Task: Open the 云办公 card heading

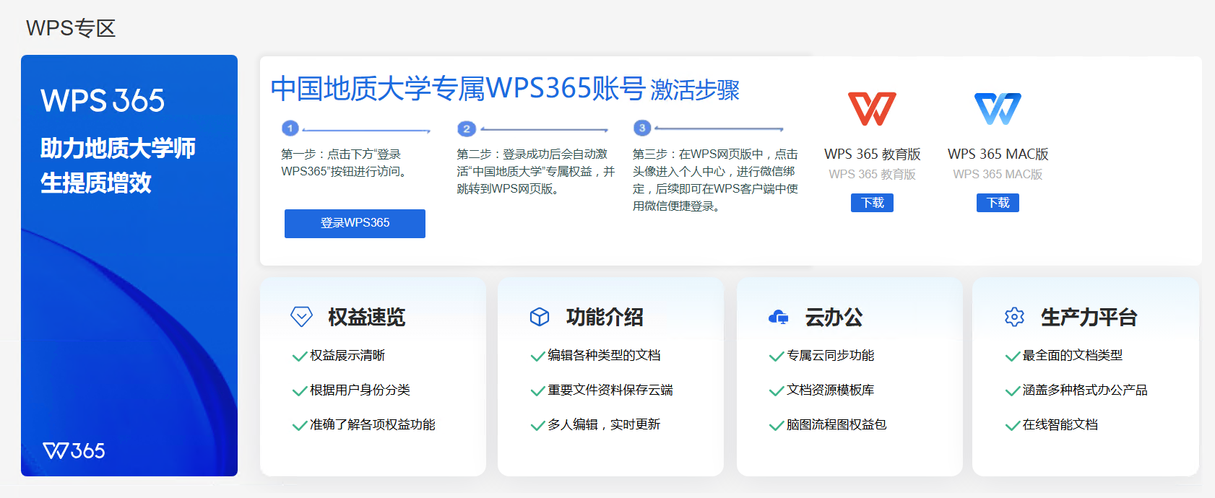Action: pyautogui.click(x=834, y=317)
